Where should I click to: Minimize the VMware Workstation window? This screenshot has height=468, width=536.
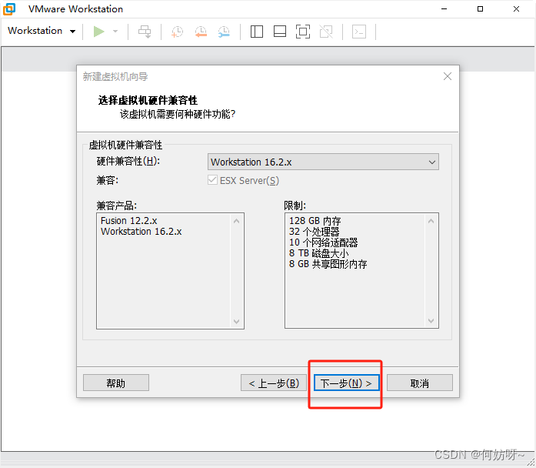pyautogui.click(x=444, y=9)
